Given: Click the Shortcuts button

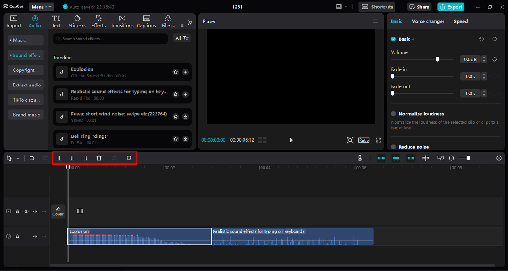Looking at the screenshot, I should [x=377, y=7].
